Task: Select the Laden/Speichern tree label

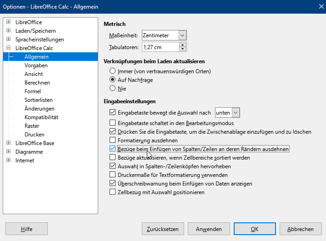Action: (35, 31)
